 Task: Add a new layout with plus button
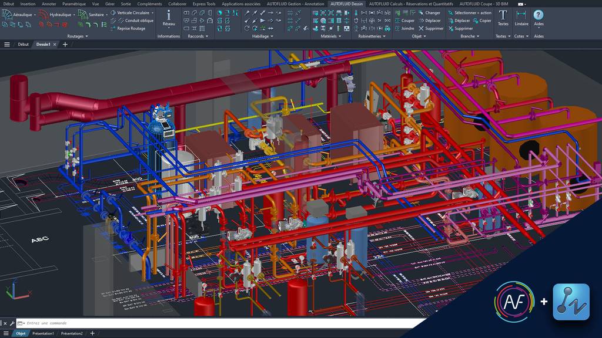pos(92,333)
